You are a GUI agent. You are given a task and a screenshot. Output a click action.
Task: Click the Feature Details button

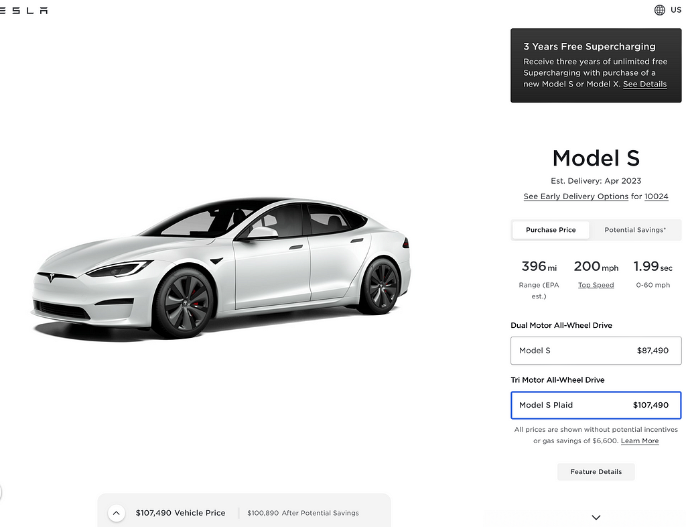click(596, 472)
